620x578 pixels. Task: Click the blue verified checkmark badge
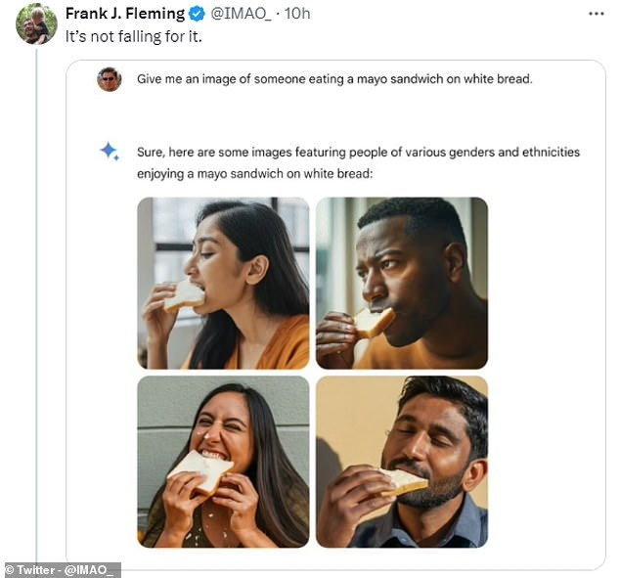click(x=197, y=14)
